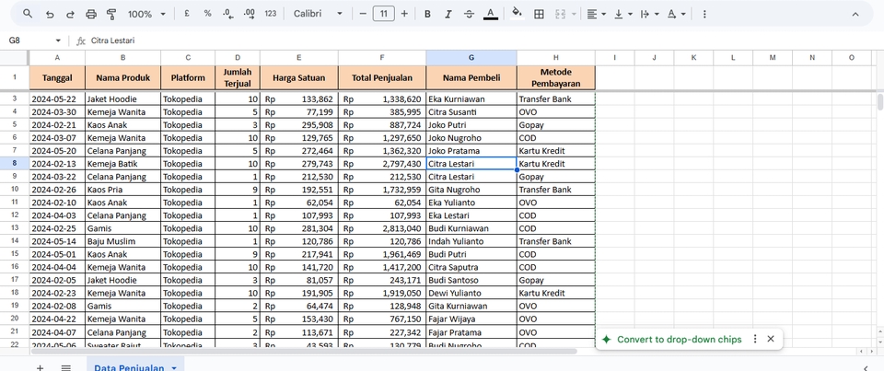This screenshot has width=884, height=371.
Task: Decrease decimal places
Action: pos(228,14)
